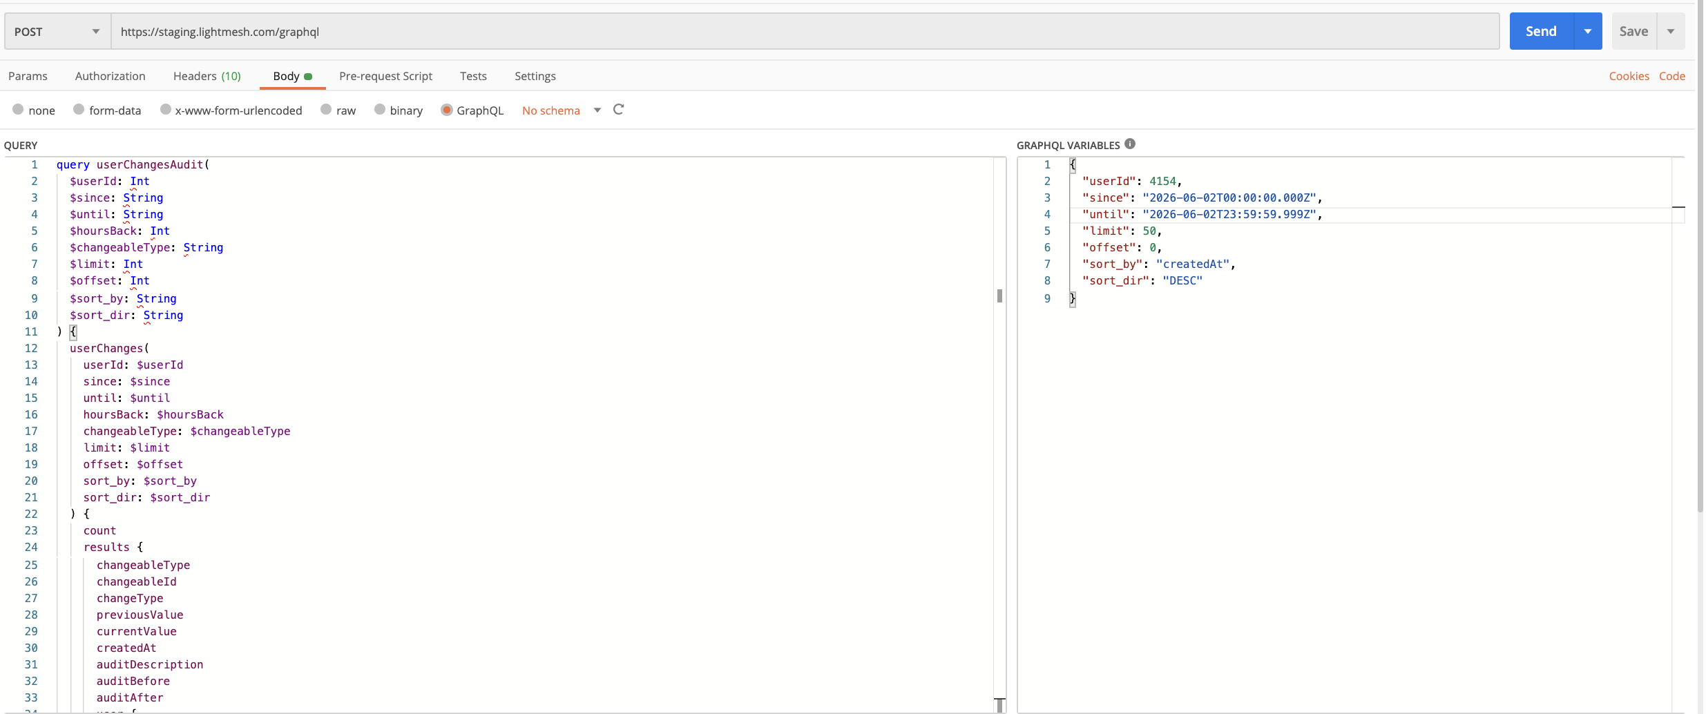Click the 'previousValue' field

click(x=140, y=615)
